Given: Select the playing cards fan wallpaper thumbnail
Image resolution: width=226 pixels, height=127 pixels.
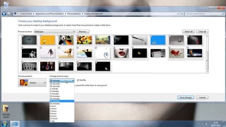Looking at the screenshot, I should (x=158, y=53).
